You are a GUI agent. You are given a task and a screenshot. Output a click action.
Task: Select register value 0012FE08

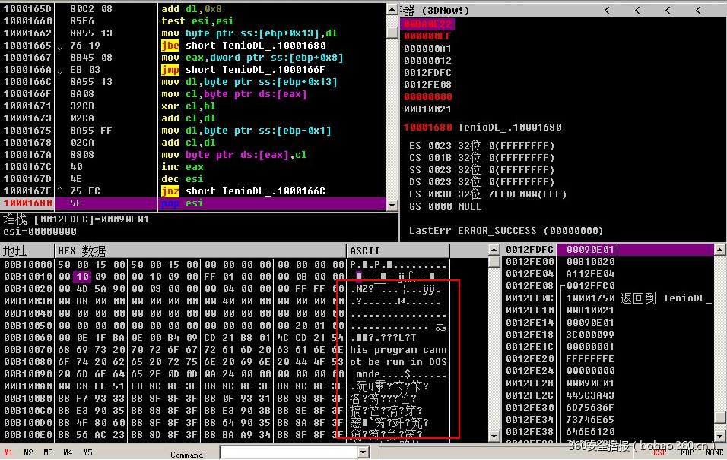click(427, 85)
